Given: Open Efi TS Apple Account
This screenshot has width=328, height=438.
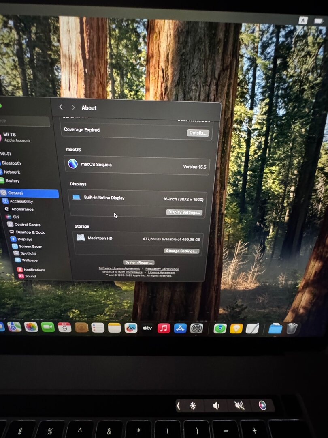Looking at the screenshot, I should pos(15,137).
